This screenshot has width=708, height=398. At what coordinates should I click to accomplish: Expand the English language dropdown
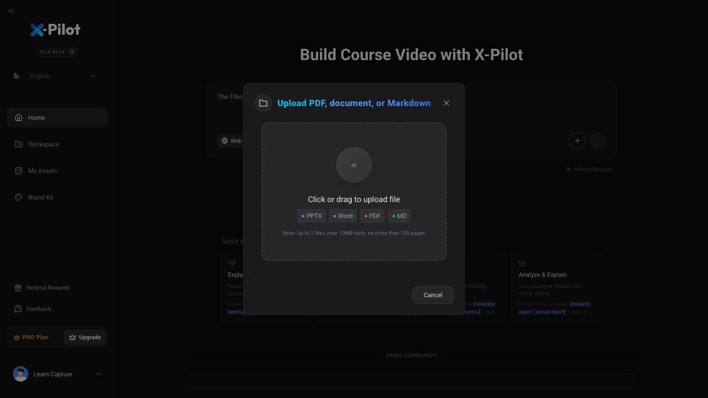(93, 76)
